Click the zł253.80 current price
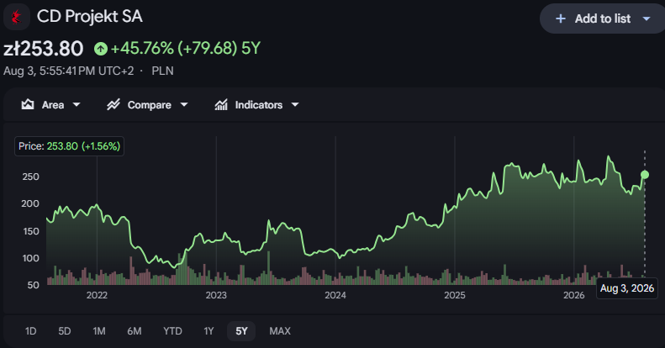The width and height of the screenshot is (665, 348). coord(43,49)
